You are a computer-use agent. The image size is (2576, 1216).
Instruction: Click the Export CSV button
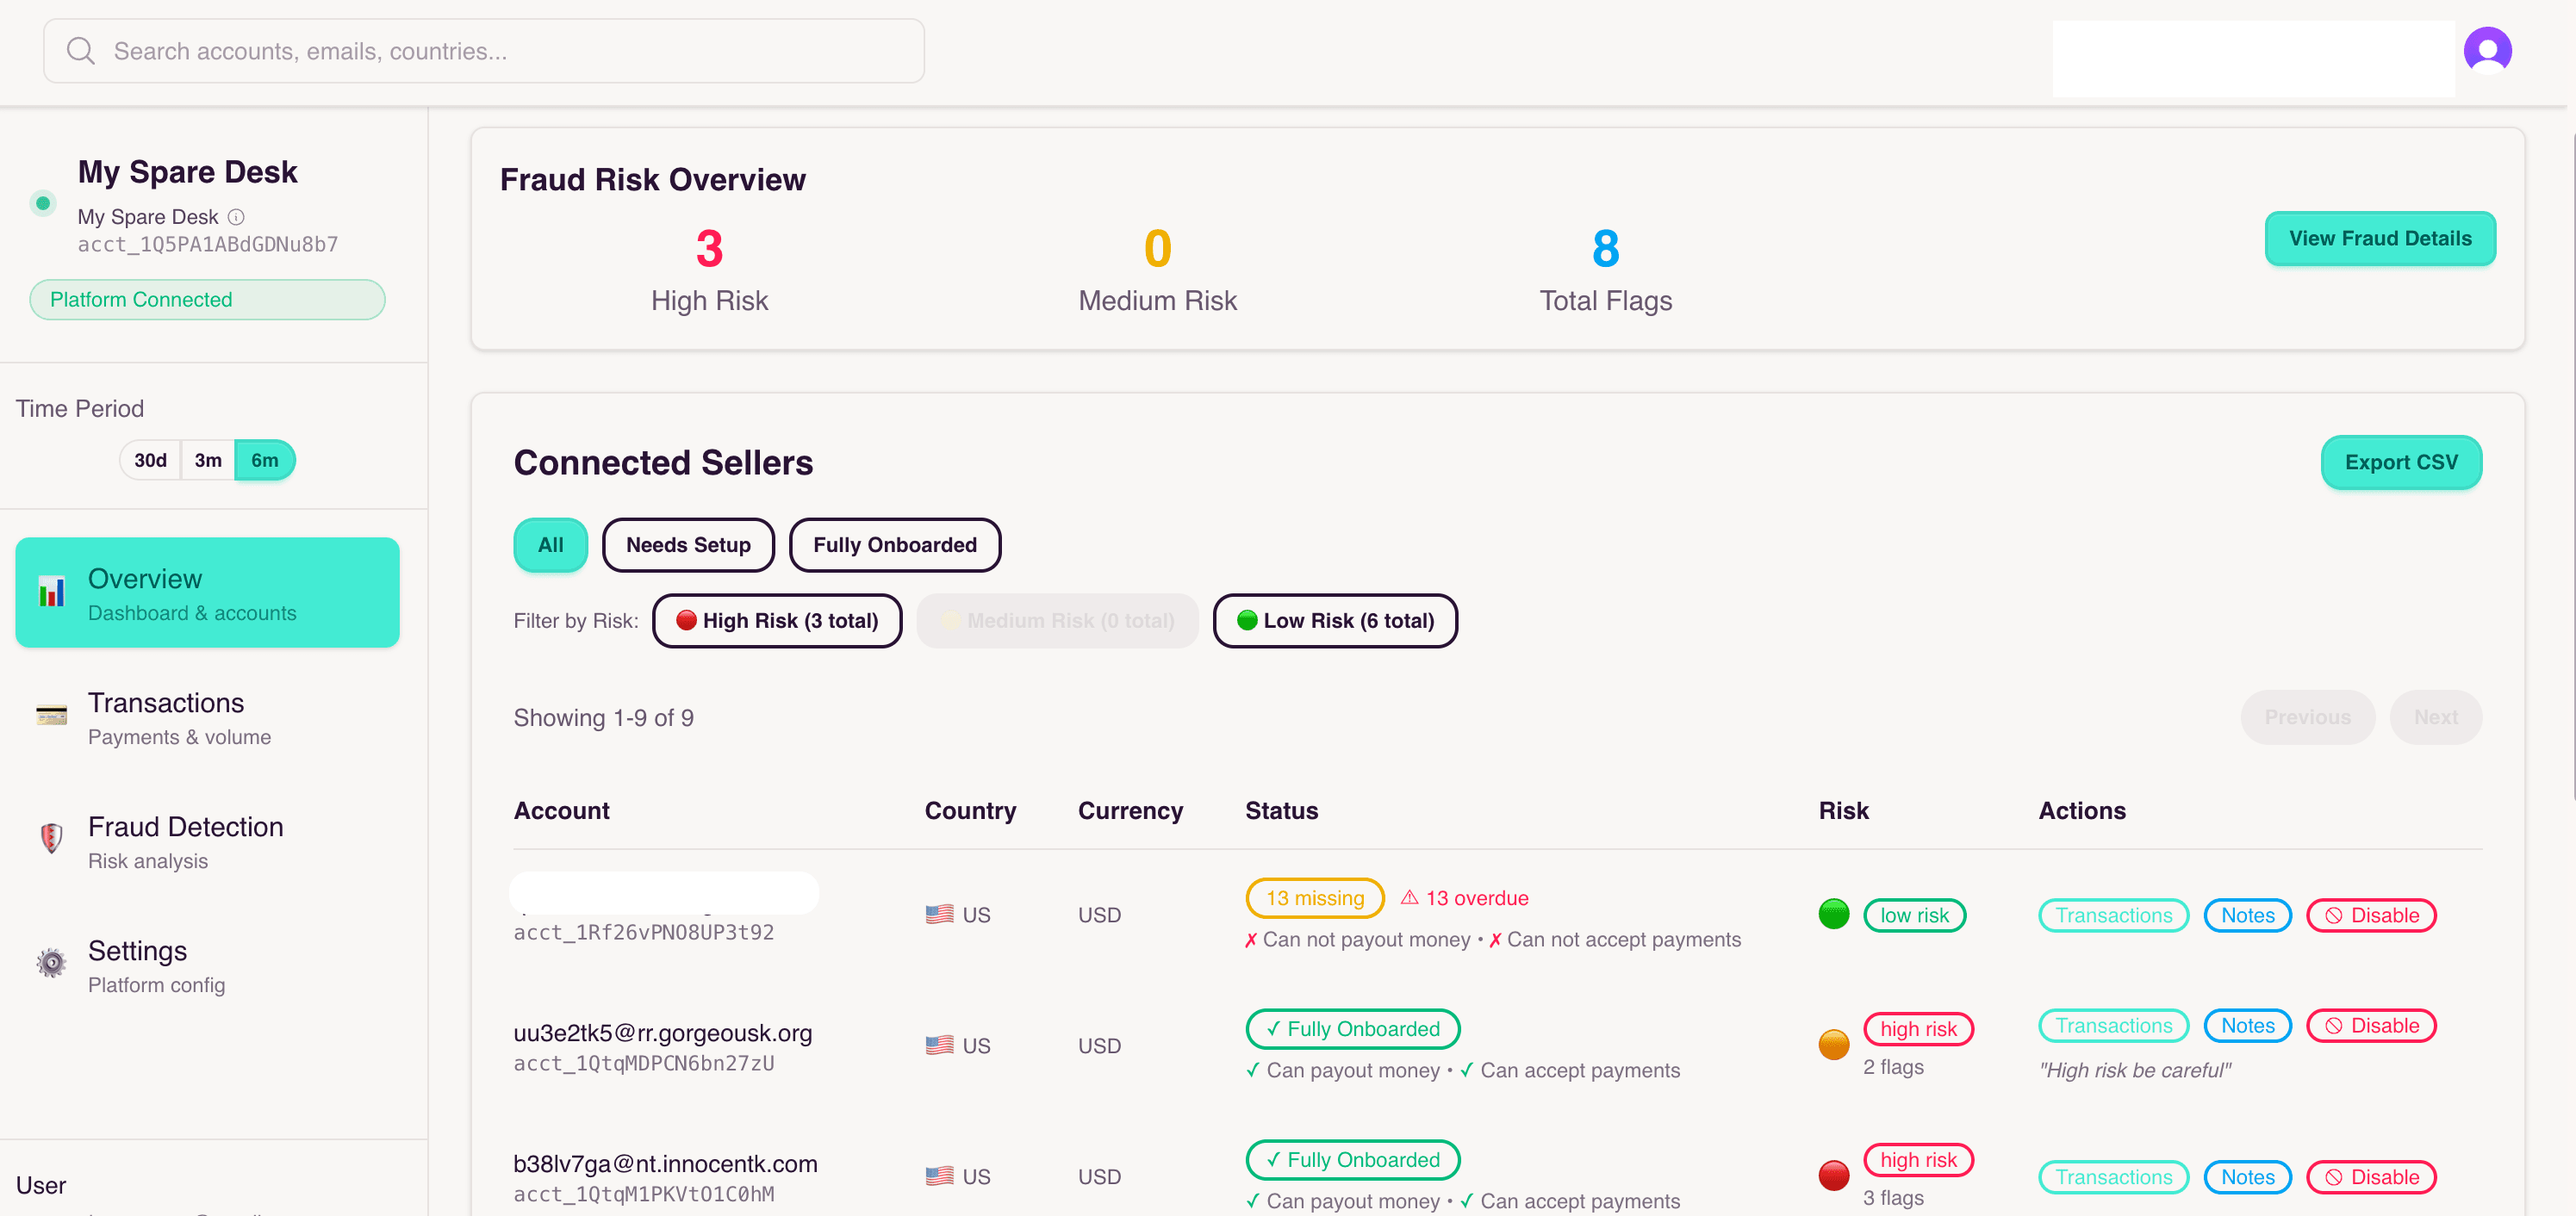2402,462
